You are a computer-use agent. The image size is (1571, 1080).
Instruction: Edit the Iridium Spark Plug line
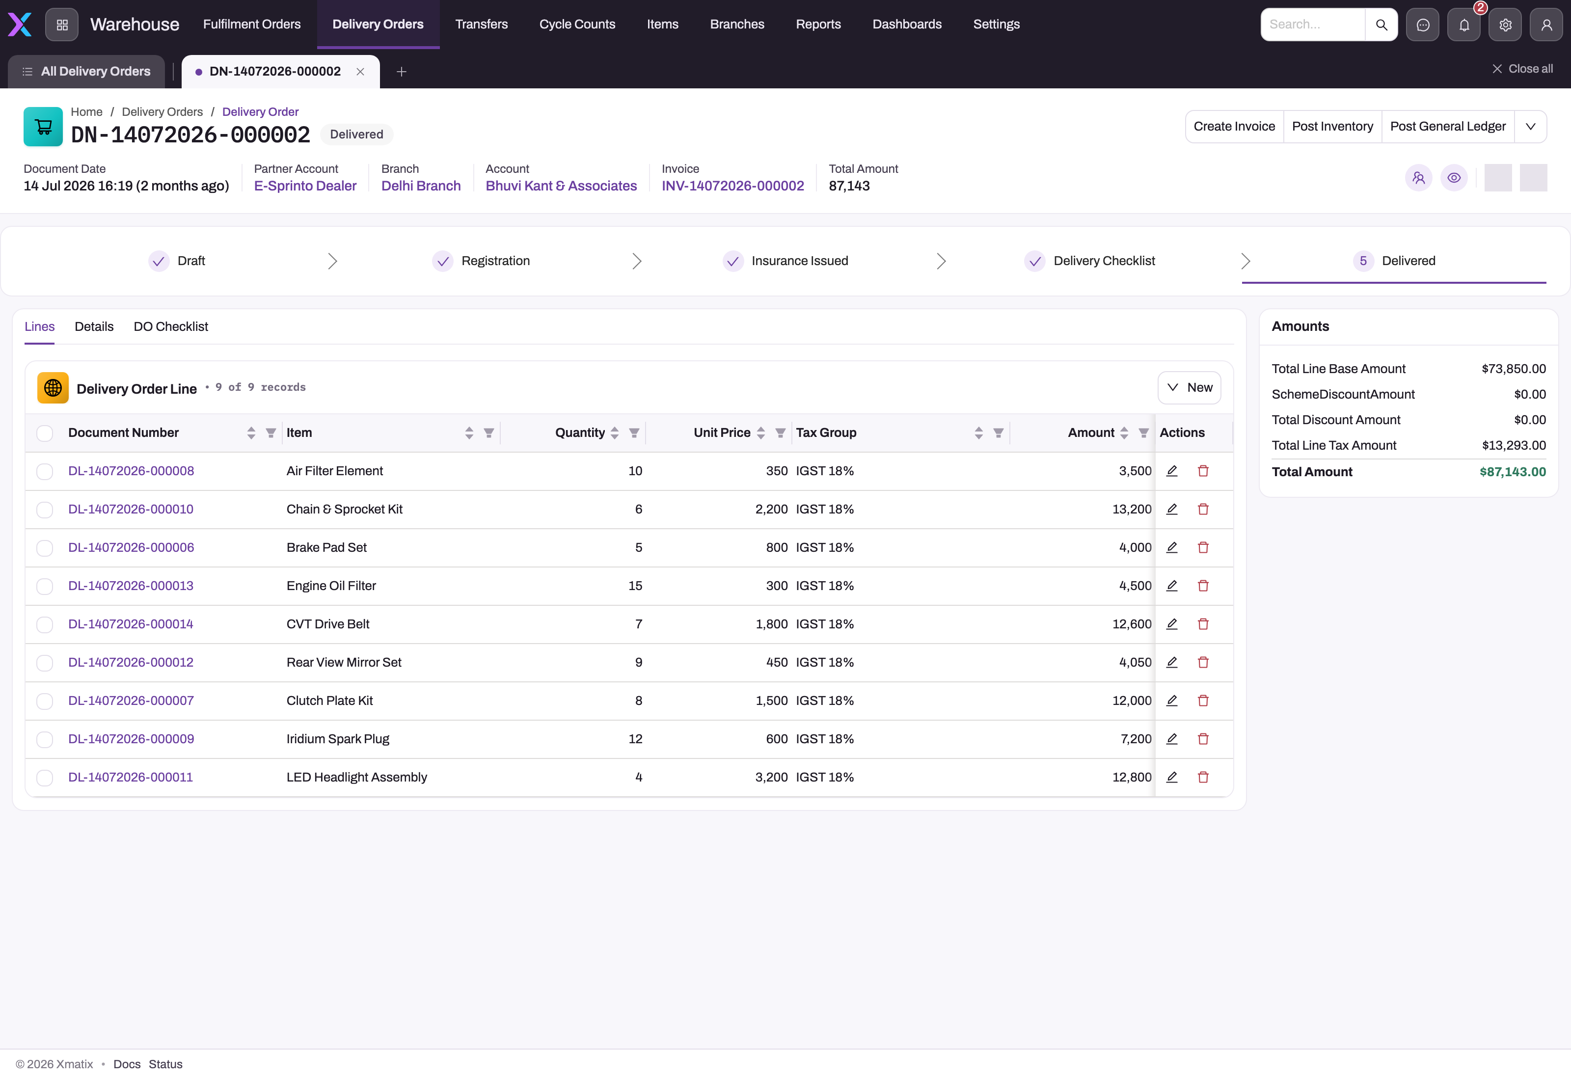(x=1172, y=739)
